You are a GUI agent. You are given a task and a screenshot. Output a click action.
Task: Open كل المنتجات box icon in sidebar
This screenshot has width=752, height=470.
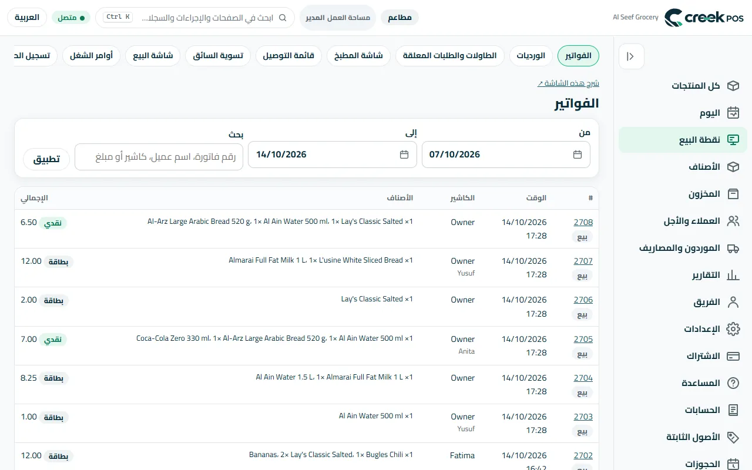coord(733,86)
